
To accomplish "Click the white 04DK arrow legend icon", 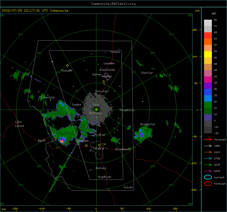I will (x=208, y=146).
